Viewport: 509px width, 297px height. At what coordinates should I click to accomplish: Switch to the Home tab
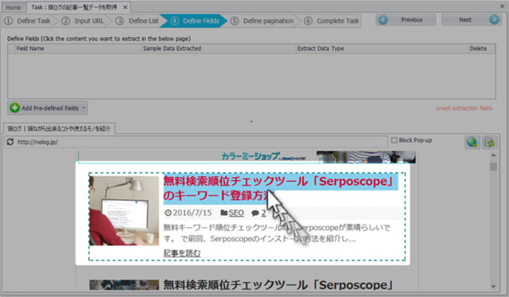13,7
